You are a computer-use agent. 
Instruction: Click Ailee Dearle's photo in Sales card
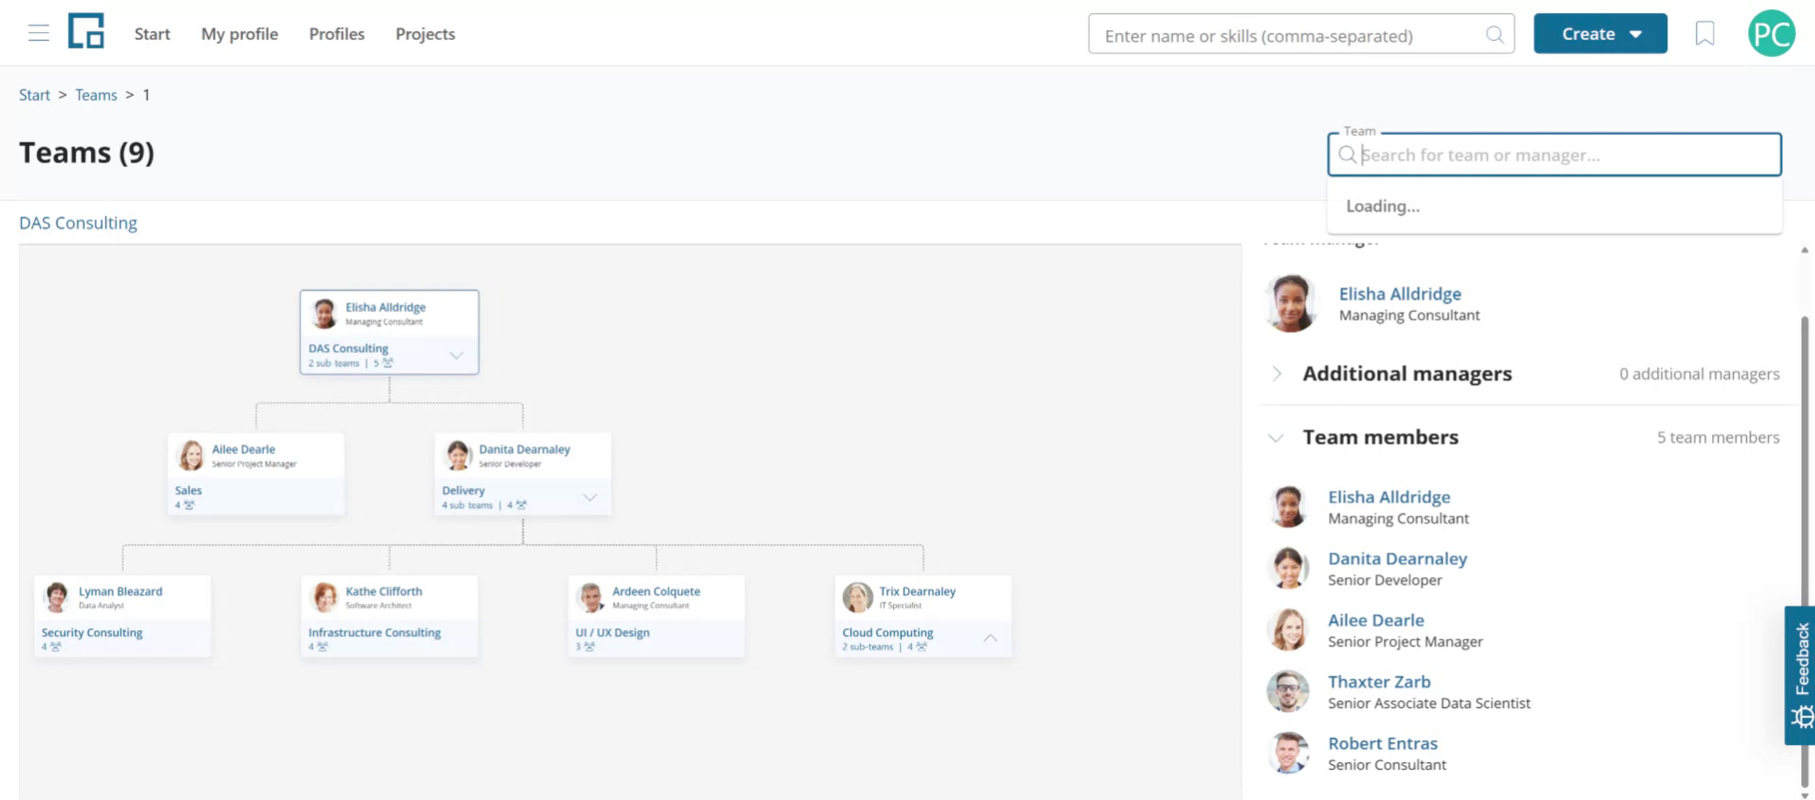(191, 455)
